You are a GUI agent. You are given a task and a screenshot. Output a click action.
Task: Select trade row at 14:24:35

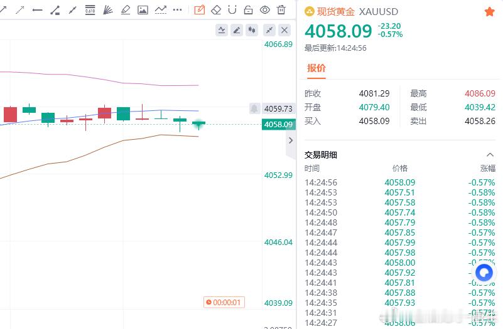pyautogui.click(x=400, y=303)
